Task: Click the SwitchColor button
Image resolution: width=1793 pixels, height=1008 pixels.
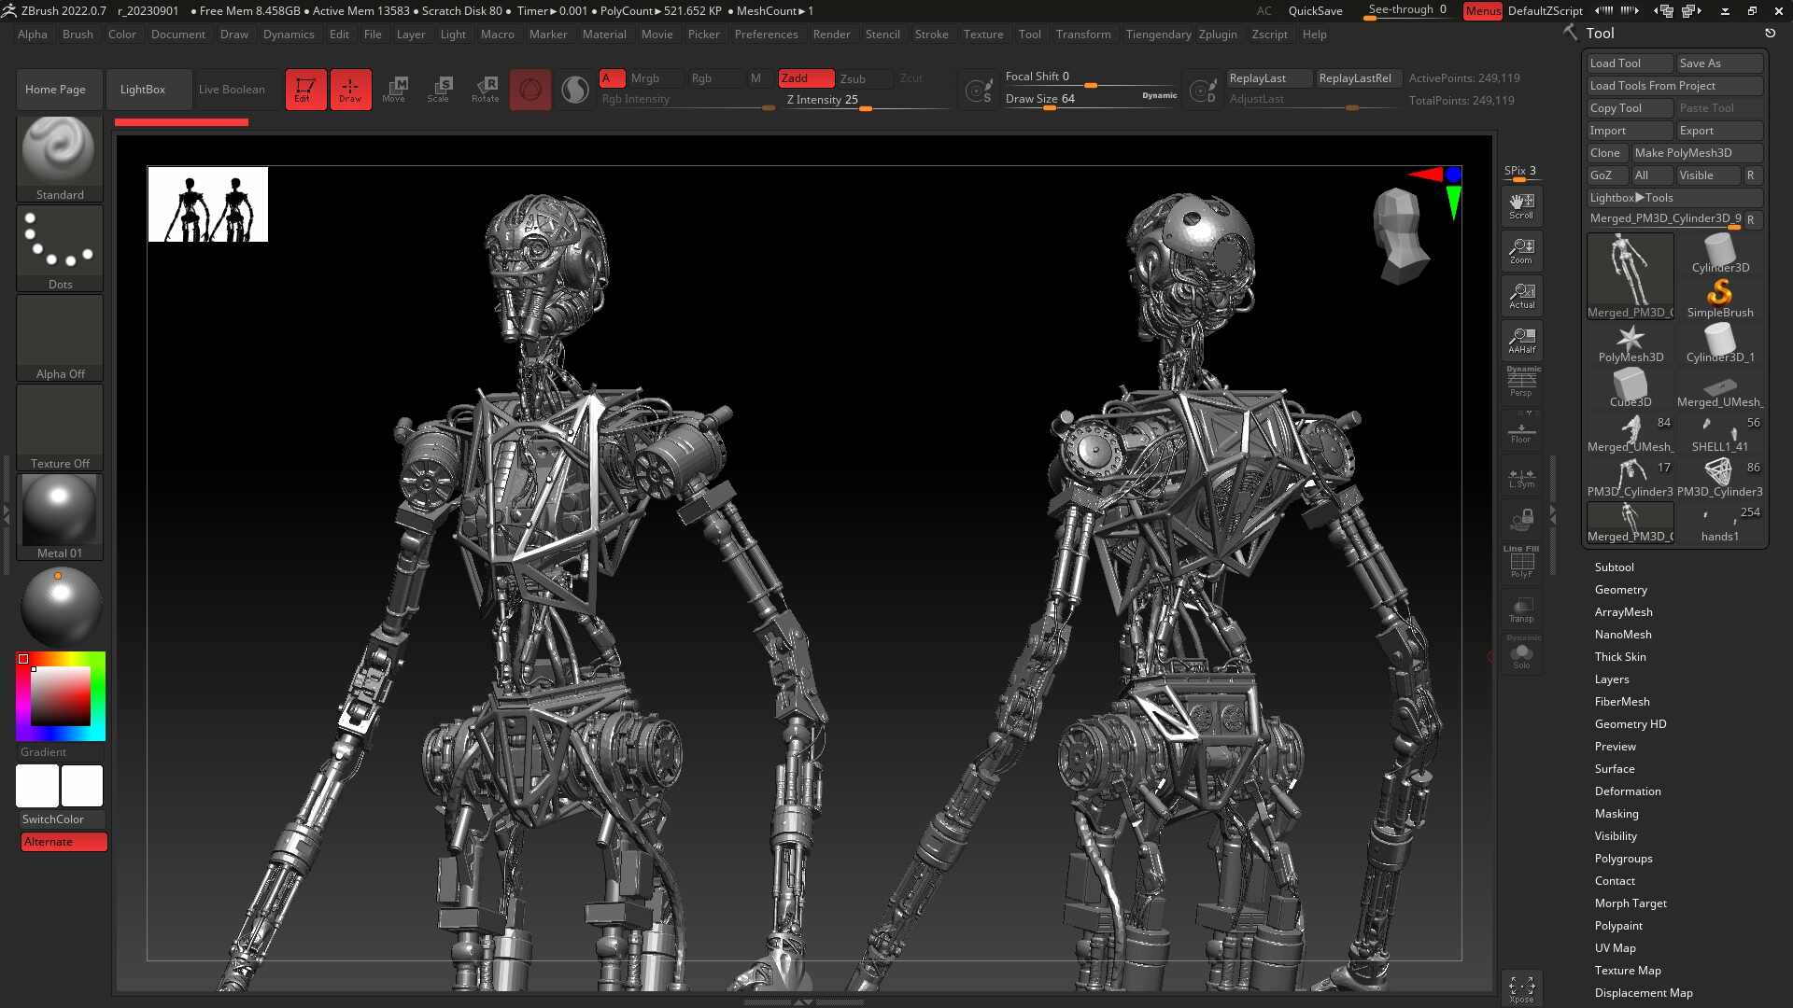Action: pyautogui.click(x=62, y=819)
